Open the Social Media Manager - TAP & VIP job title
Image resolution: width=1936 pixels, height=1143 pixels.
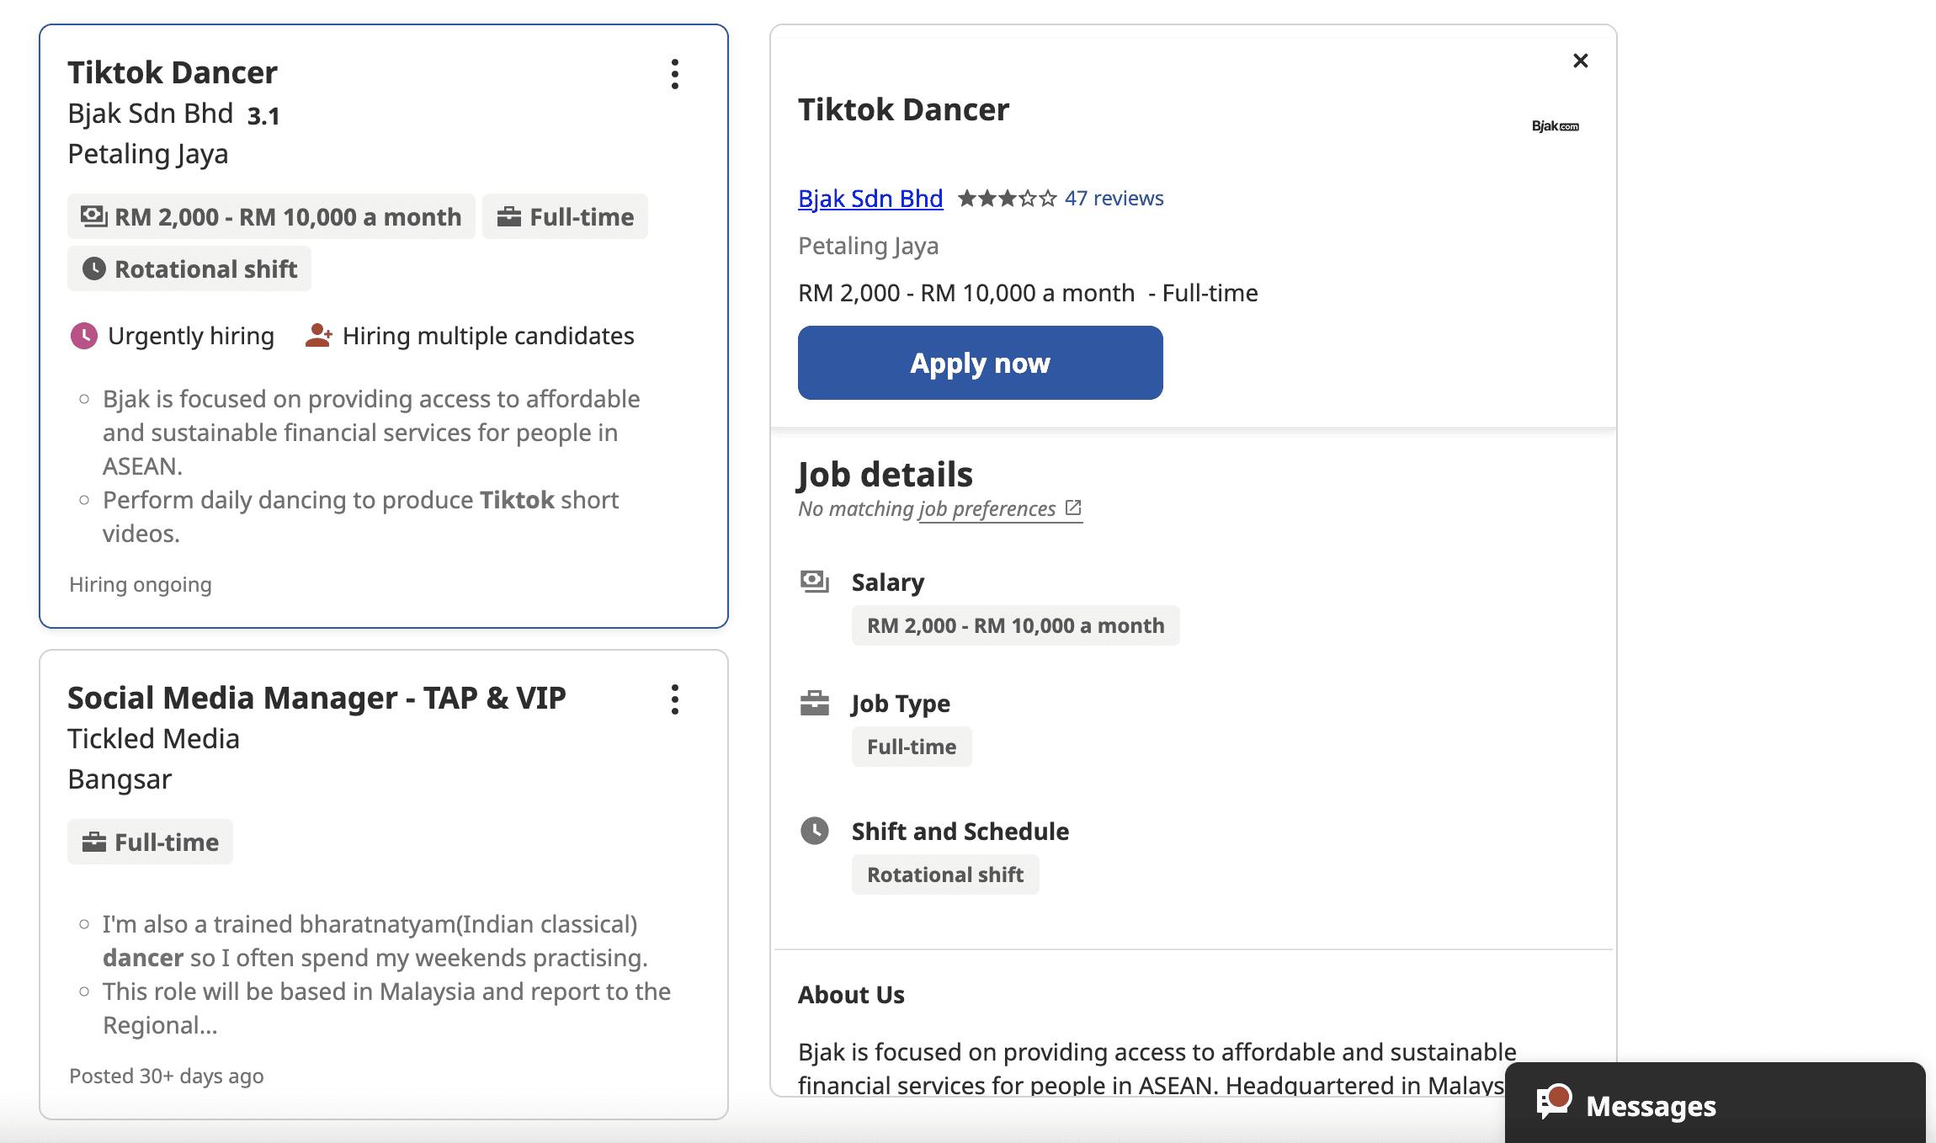[316, 698]
